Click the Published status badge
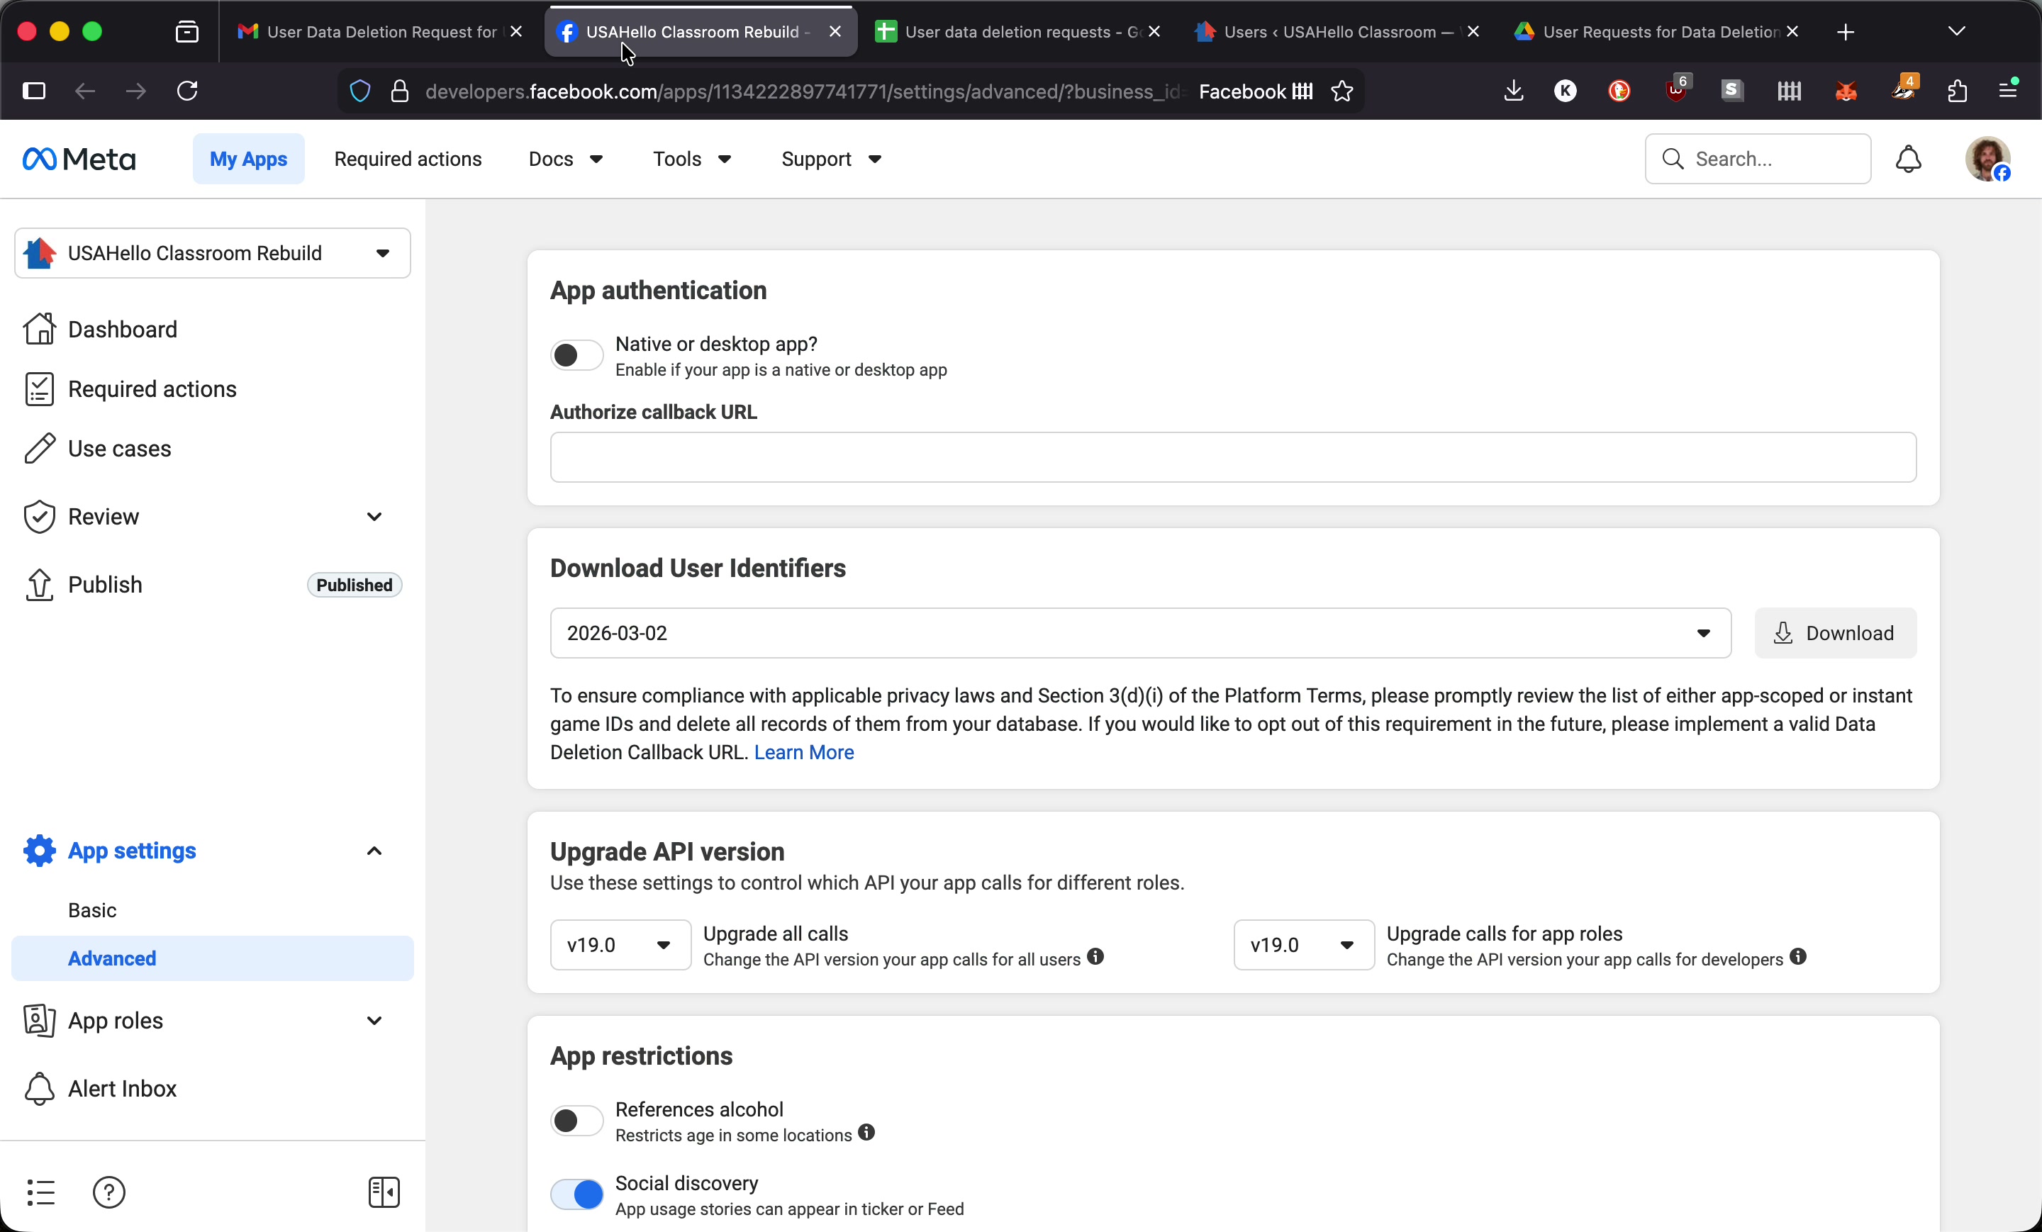 [354, 584]
